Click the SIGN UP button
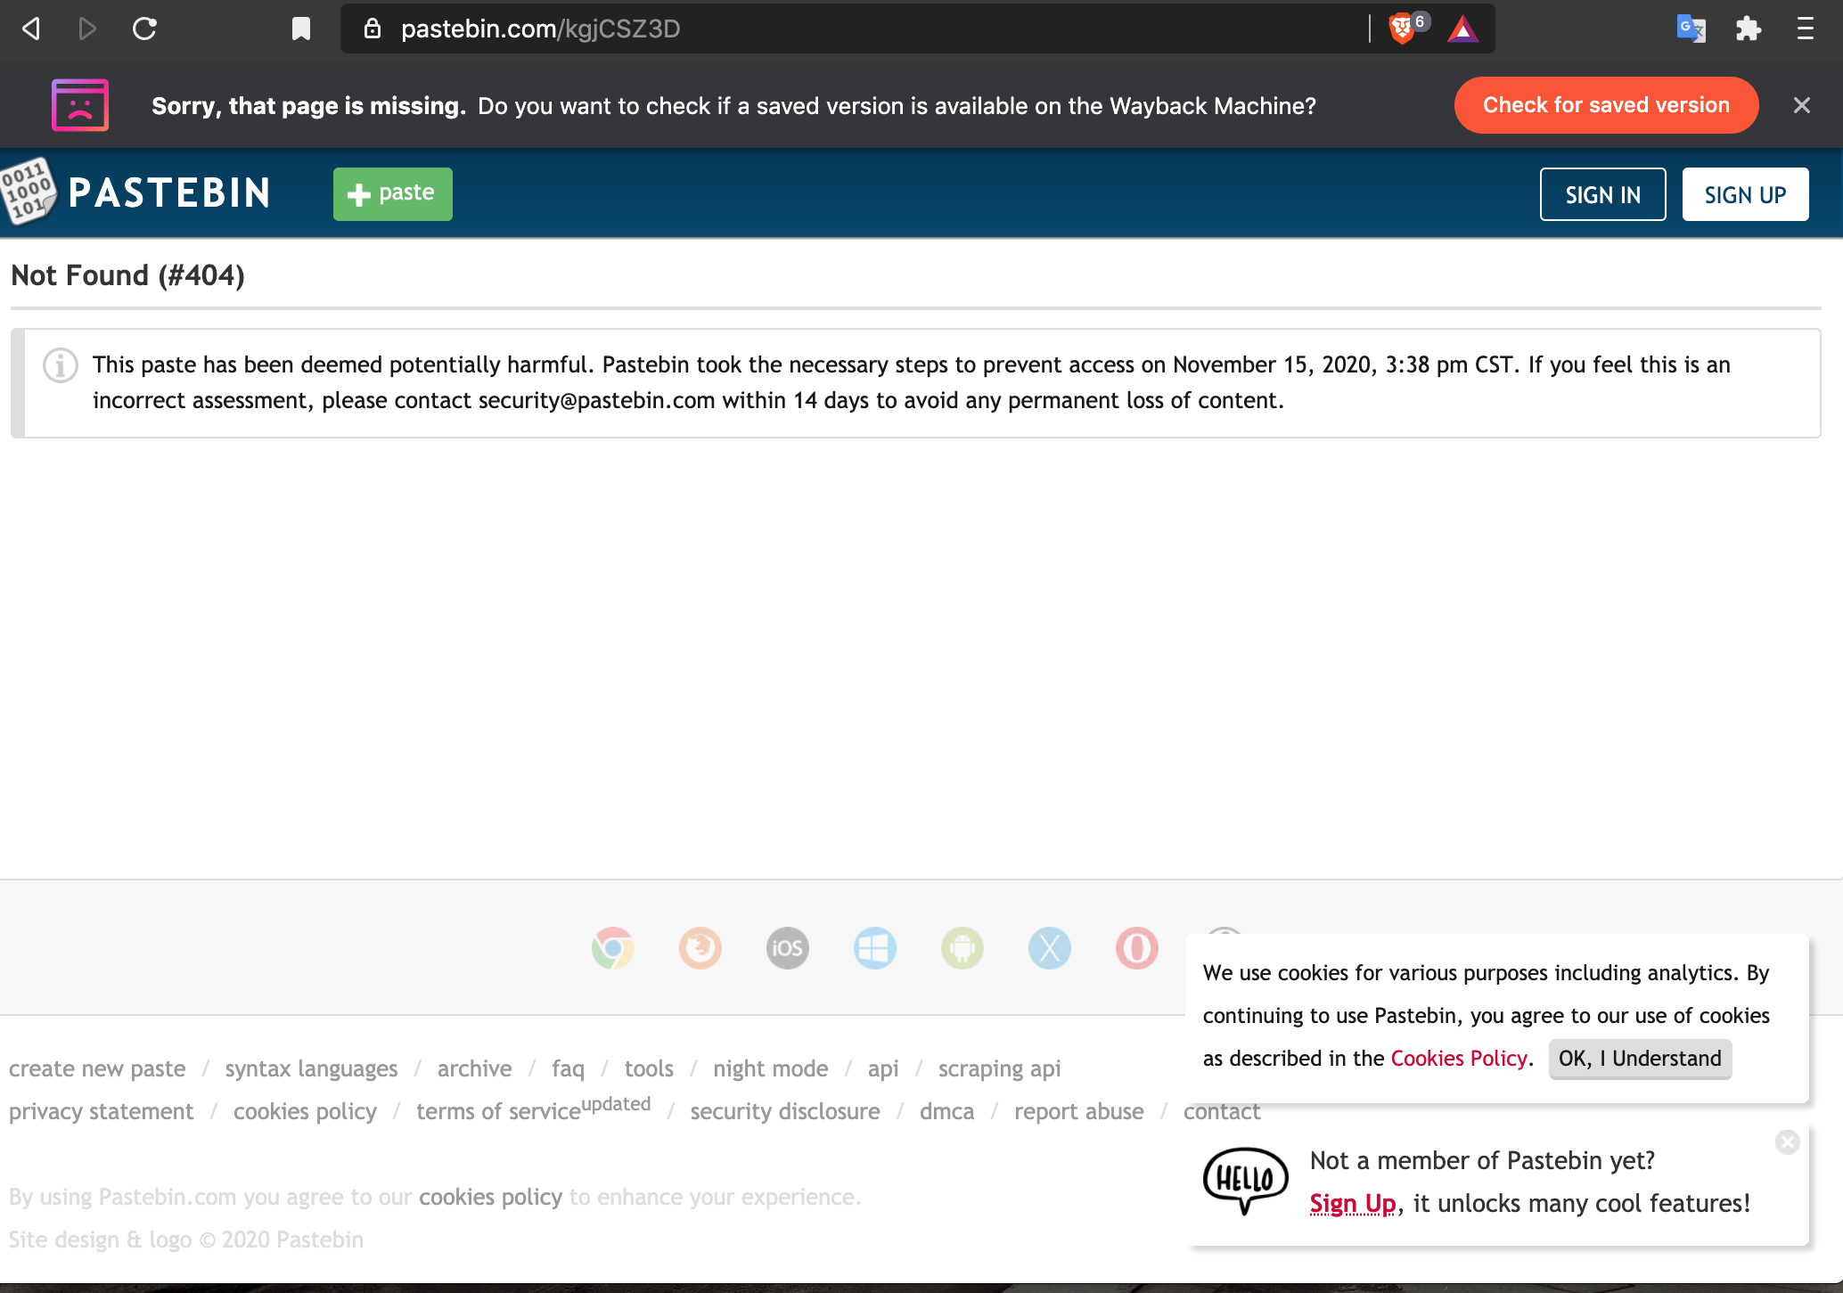 click(x=1746, y=194)
